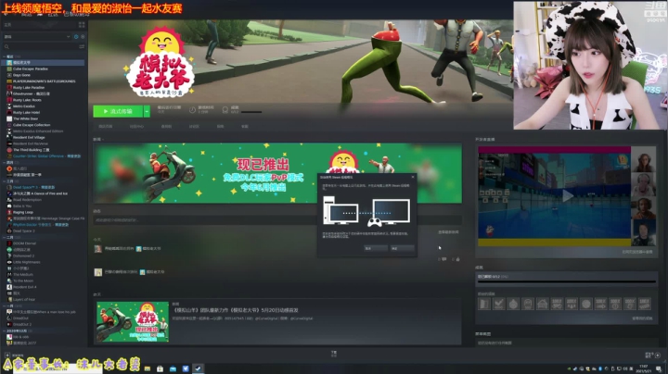The image size is (668, 374).
Task: Collapse the 四月 category
Action: pyautogui.click(x=5, y=162)
